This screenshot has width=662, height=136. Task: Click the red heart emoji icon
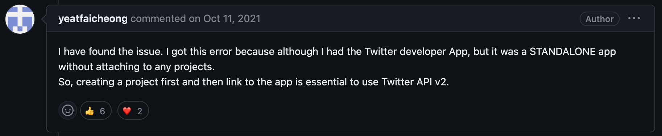tap(127, 111)
